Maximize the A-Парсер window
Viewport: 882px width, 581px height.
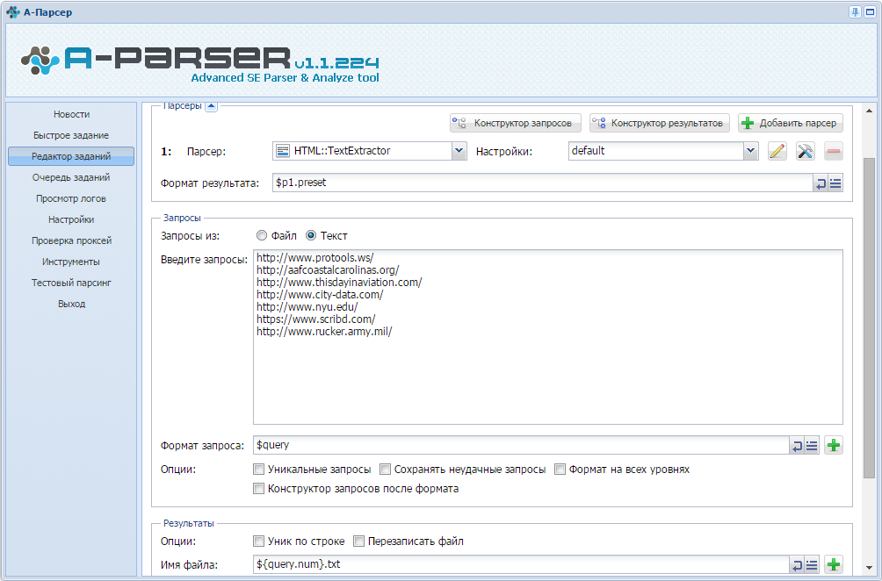coord(870,11)
